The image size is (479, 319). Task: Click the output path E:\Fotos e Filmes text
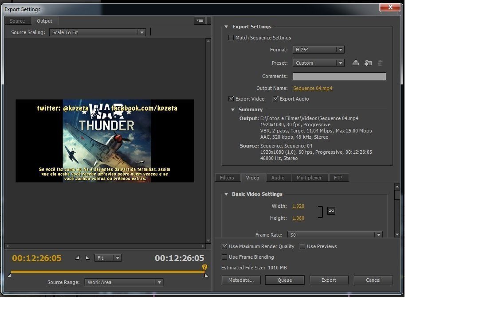click(309, 118)
